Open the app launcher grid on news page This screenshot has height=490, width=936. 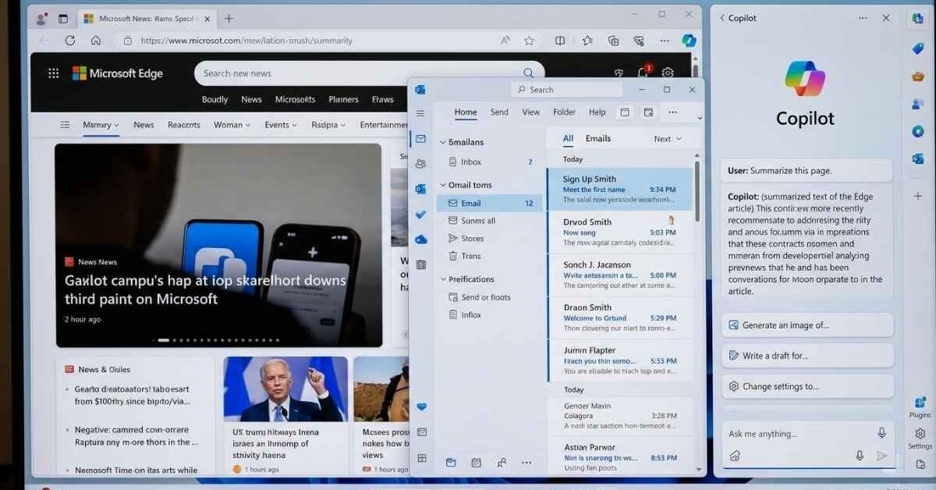coord(53,73)
